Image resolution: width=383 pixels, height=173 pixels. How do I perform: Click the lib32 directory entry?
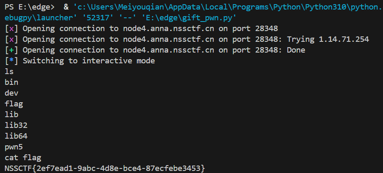pos(16,125)
